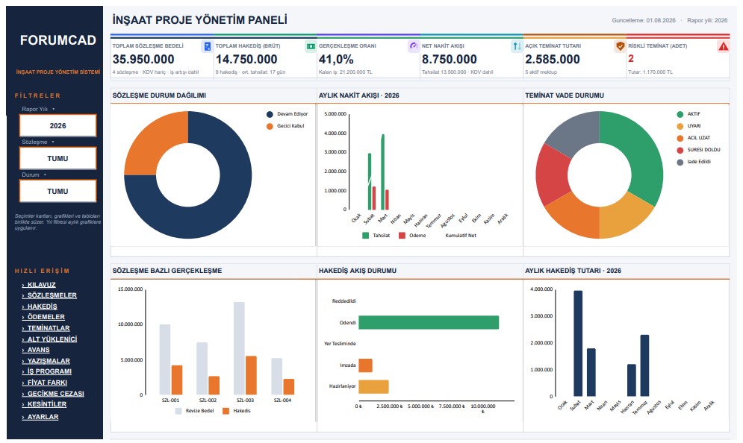Screen dimensions: 743x443
Task: Click the green Odendi bar
Action: (429, 322)
